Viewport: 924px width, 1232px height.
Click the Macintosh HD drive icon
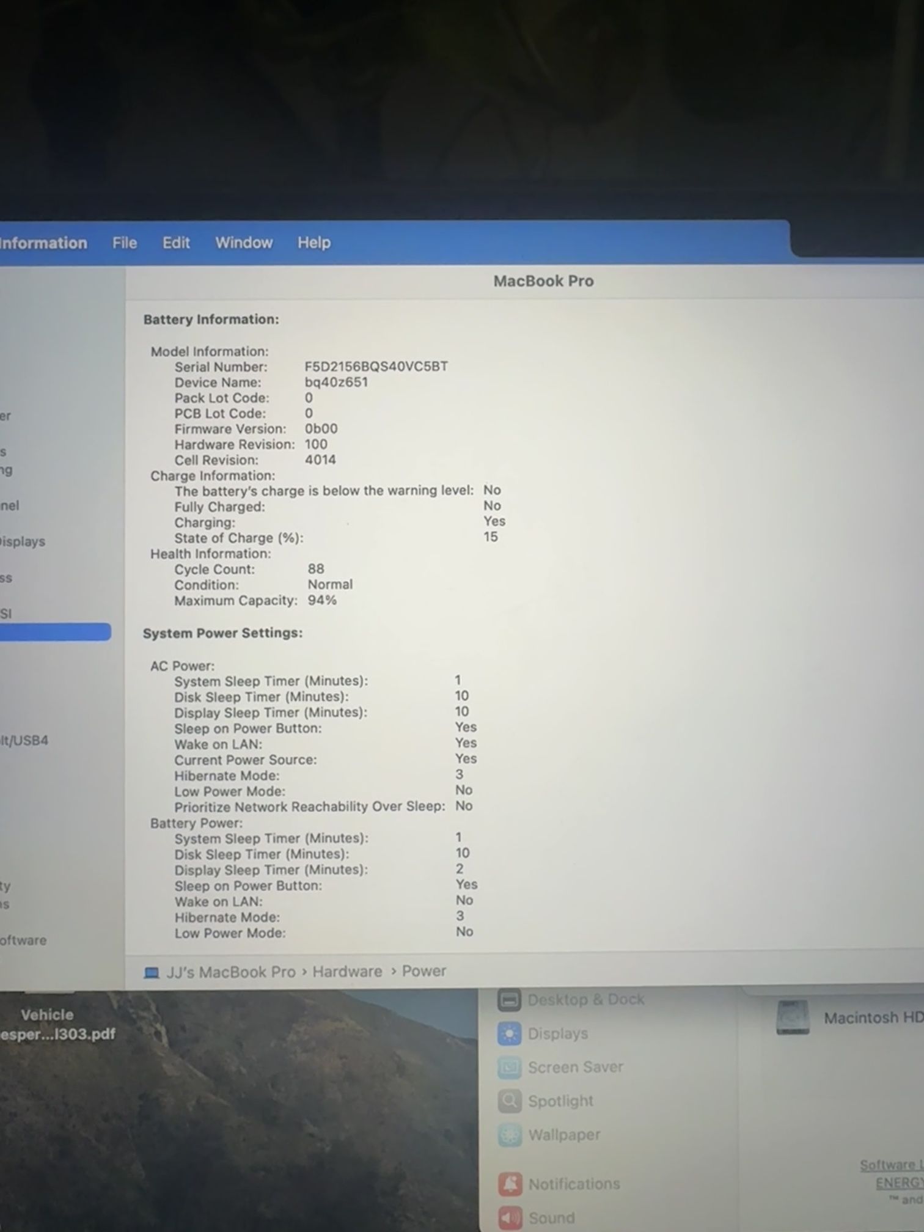[793, 1018]
